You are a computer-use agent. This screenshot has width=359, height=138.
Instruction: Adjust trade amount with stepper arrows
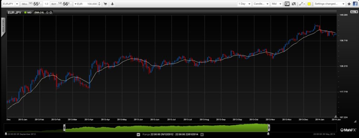coord(99,4)
